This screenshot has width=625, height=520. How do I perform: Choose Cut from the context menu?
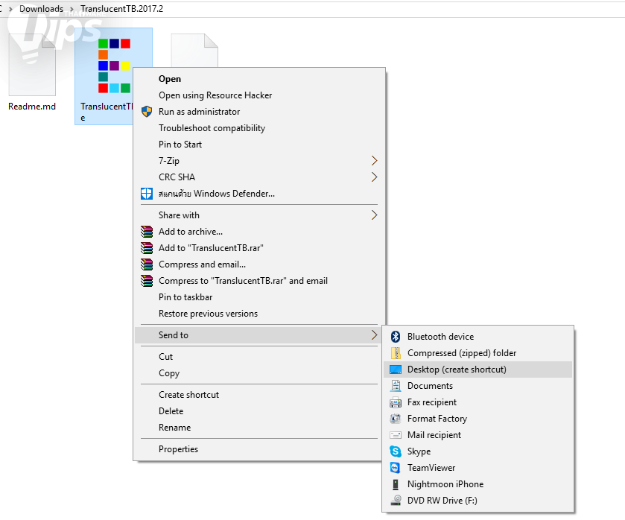coord(259,357)
